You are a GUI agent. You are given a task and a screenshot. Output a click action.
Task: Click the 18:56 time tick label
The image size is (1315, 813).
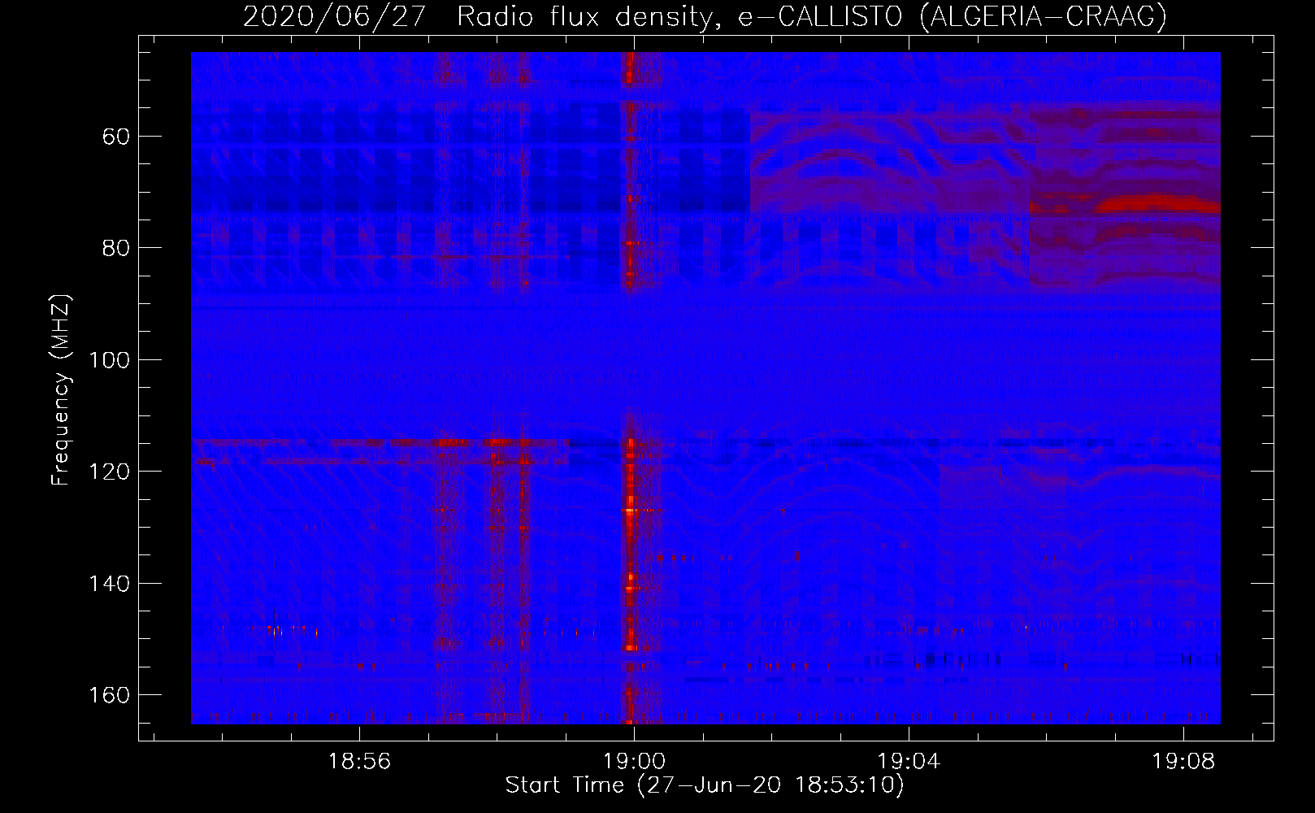[359, 762]
